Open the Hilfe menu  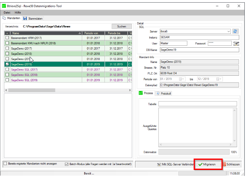tap(18, 12)
